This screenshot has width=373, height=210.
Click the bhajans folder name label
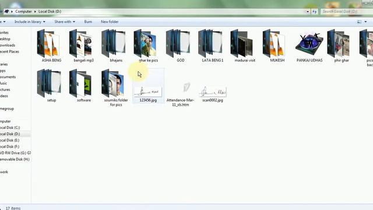pos(116,61)
